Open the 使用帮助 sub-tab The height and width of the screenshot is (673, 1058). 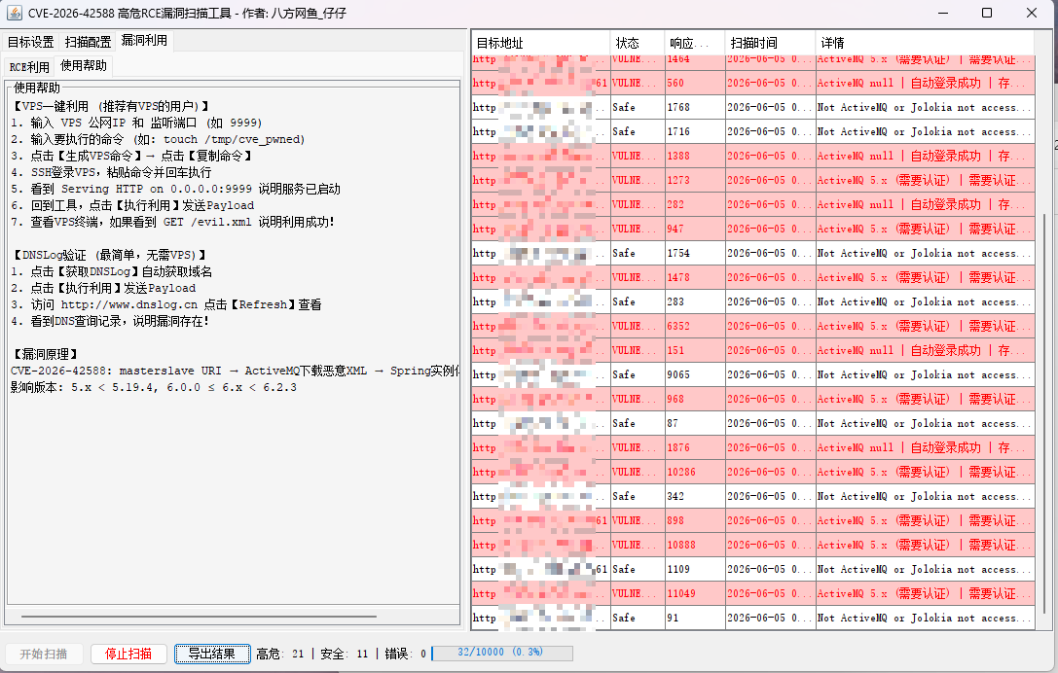(x=84, y=65)
